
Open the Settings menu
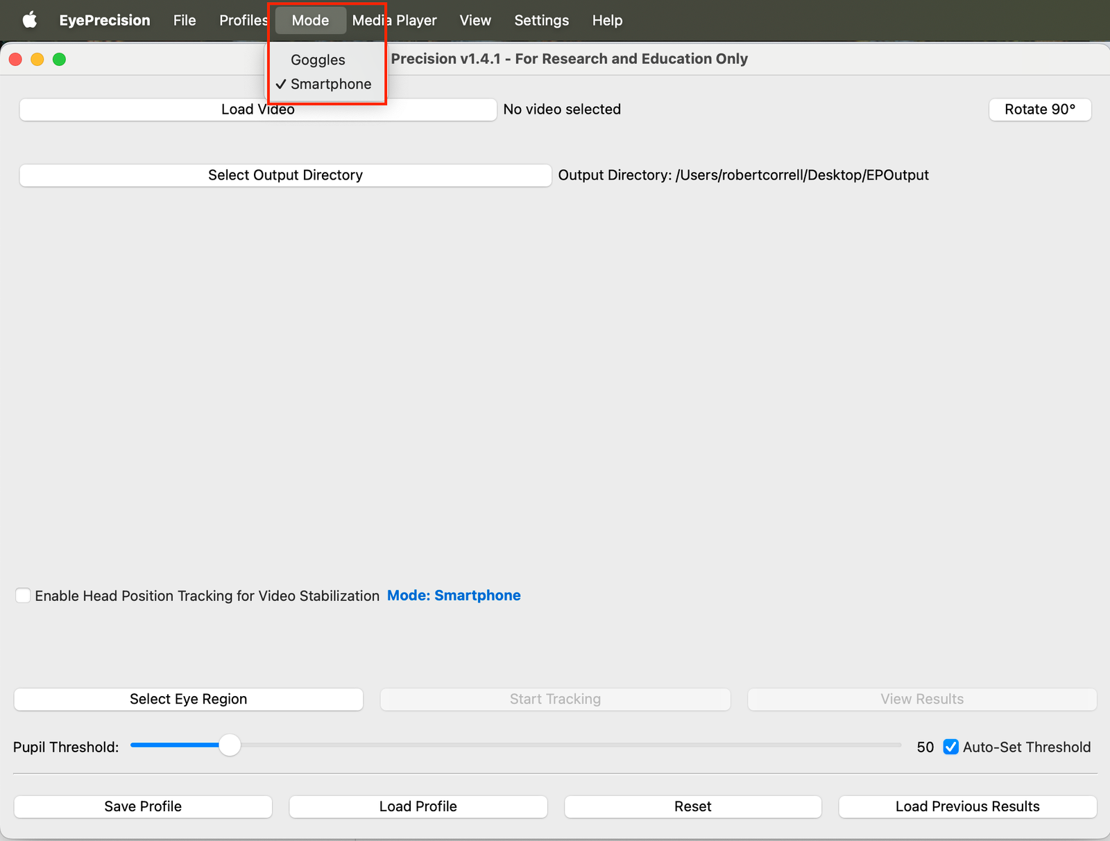(x=541, y=20)
